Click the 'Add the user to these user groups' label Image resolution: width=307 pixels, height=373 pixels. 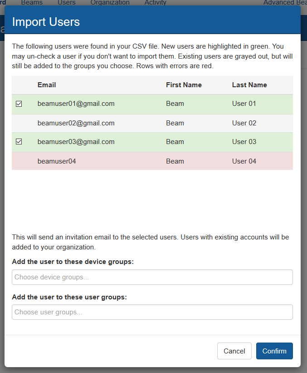coord(69,297)
